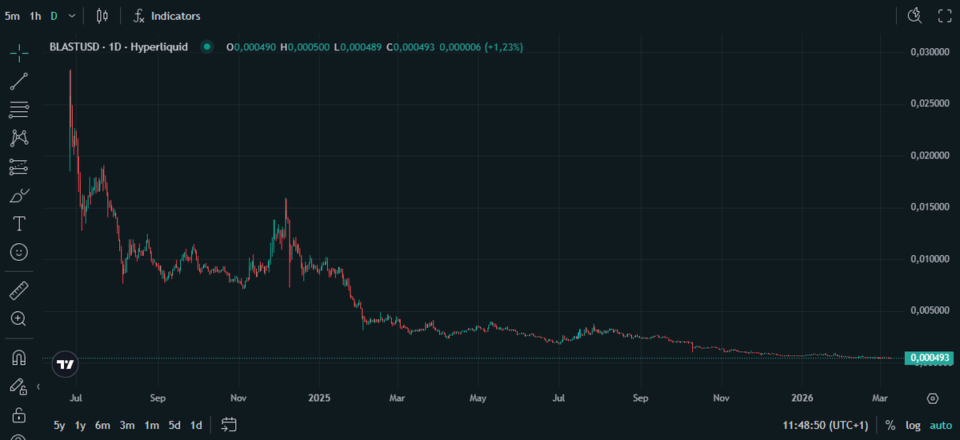Select the trend line drawing tool

coord(19,81)
